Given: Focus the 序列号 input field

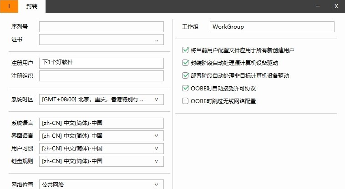Looking at the screenshot, I should (x=101, y=27).
